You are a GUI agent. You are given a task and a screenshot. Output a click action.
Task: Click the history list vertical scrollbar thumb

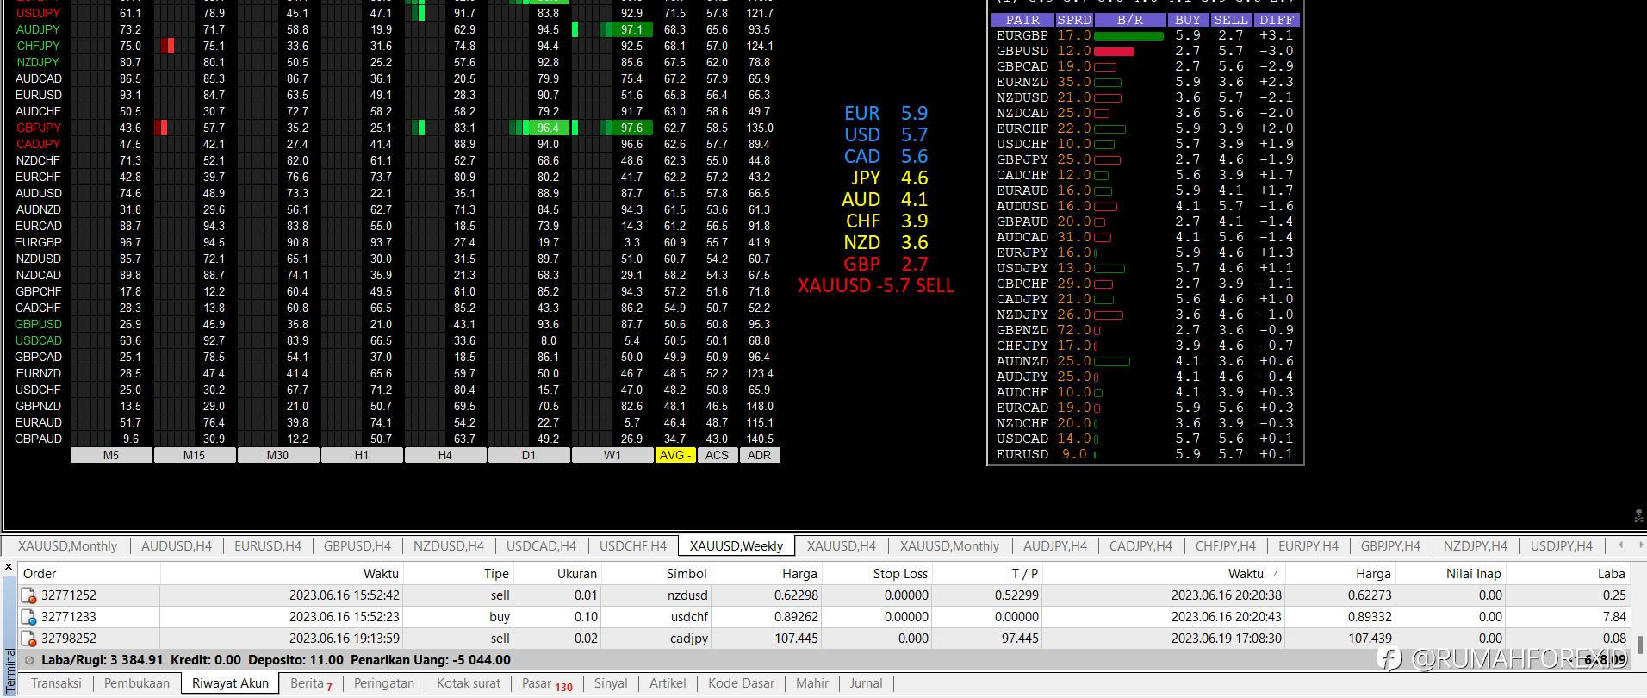(x=1639, y=645)
